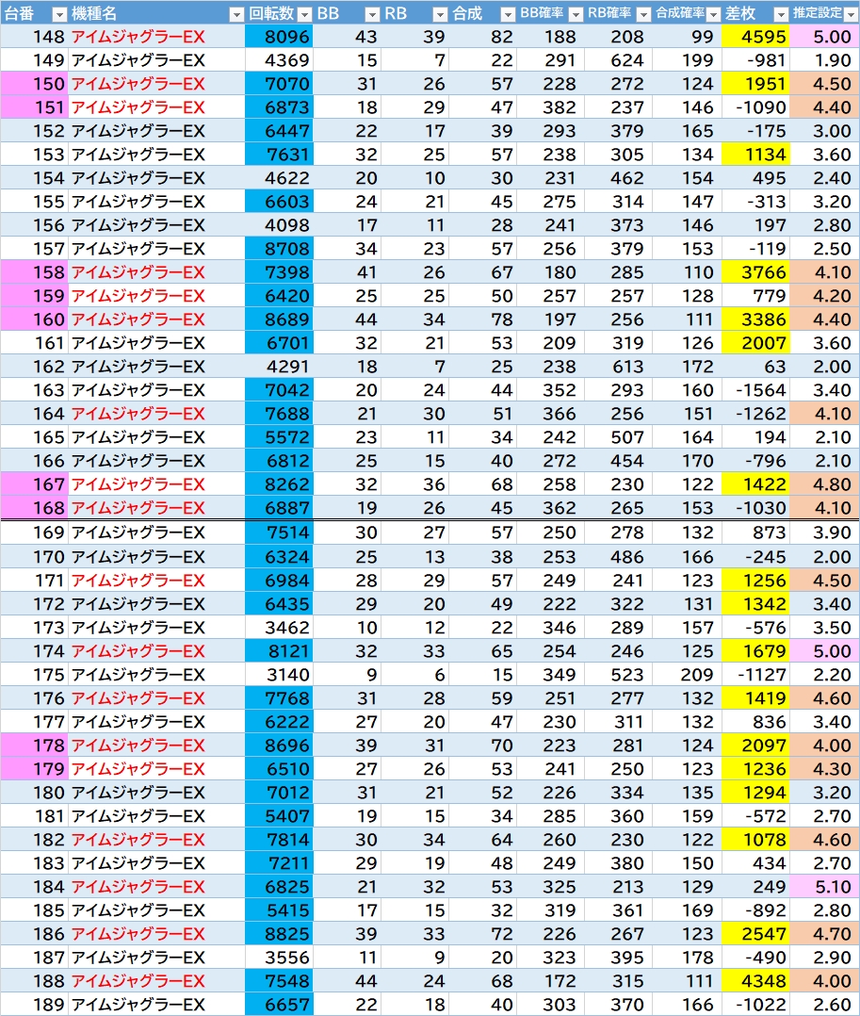Screen dimensions: 860x1016
Task: Select the 回転数 value 8096
Action: point(279,37)
